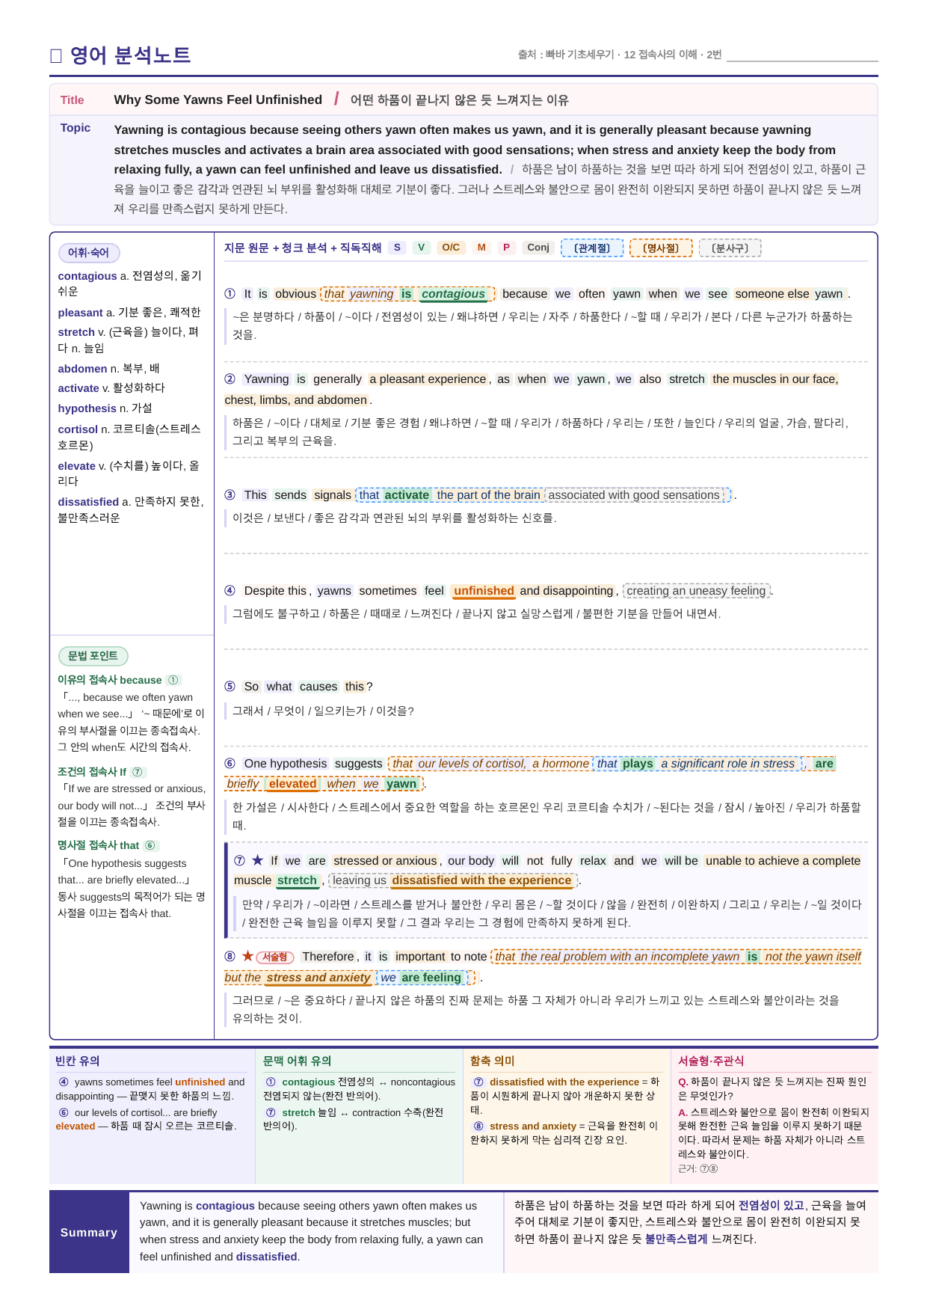Click the 출처 source text in the header
The width and height of the screenshot is (927, 1312).
coord(620,55)
